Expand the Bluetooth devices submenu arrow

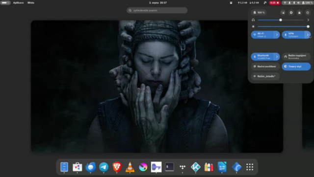[277, 57]
